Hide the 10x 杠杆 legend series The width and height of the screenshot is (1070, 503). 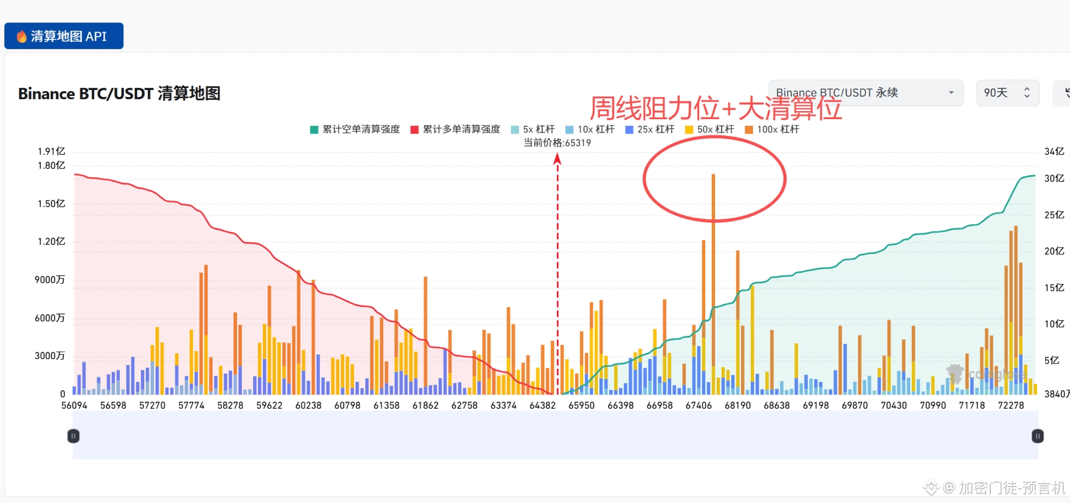590,129
